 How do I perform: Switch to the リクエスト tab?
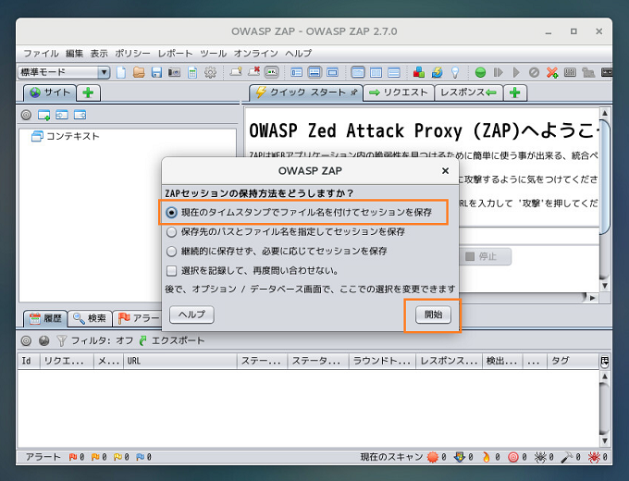coord(399,93)
